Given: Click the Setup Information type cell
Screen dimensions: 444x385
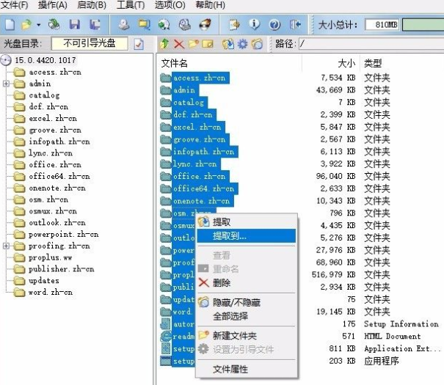Looking at the screenshot, I should click(401, 324).
